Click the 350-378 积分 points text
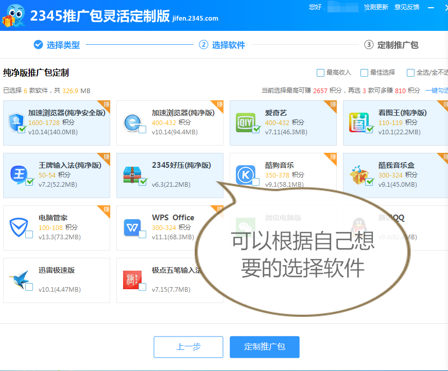Image resolution: width=448 pixels, height=371 pixels. tap(285, 175)
